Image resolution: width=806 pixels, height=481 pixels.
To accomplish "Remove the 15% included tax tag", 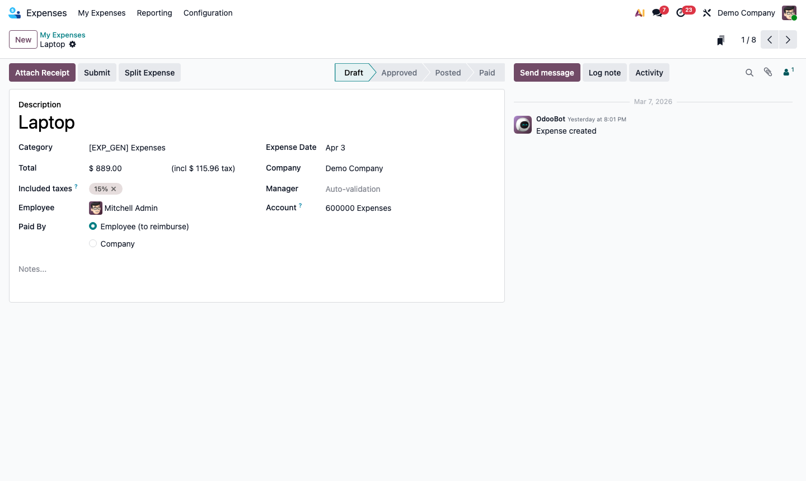I will coord(114,188).
